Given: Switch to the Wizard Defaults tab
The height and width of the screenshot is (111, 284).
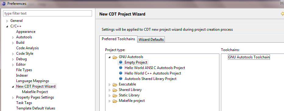Looking at the screenshot, I should (x=151, y=40).
